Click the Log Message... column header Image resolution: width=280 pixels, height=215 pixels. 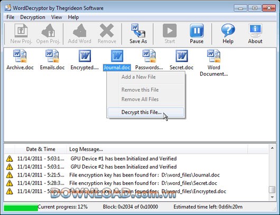pyautogui.click(x=157, y=149)
